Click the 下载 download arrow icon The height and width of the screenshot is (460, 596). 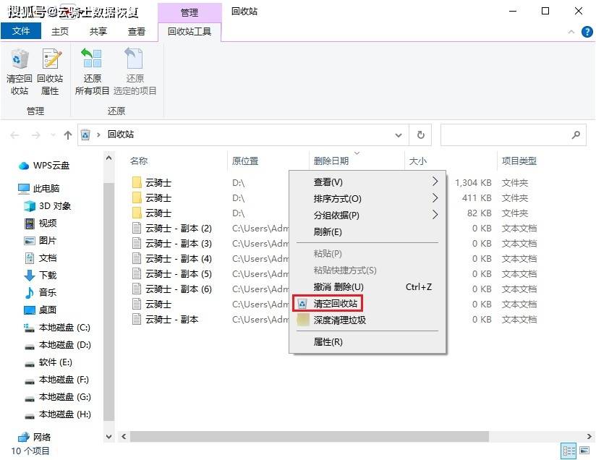click(30, 276)
